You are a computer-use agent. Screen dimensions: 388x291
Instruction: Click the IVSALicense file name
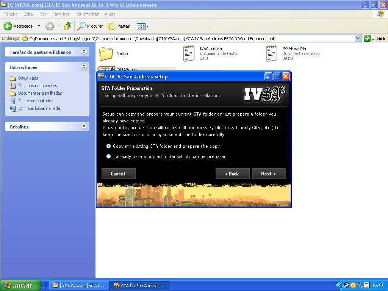[211, 48]
